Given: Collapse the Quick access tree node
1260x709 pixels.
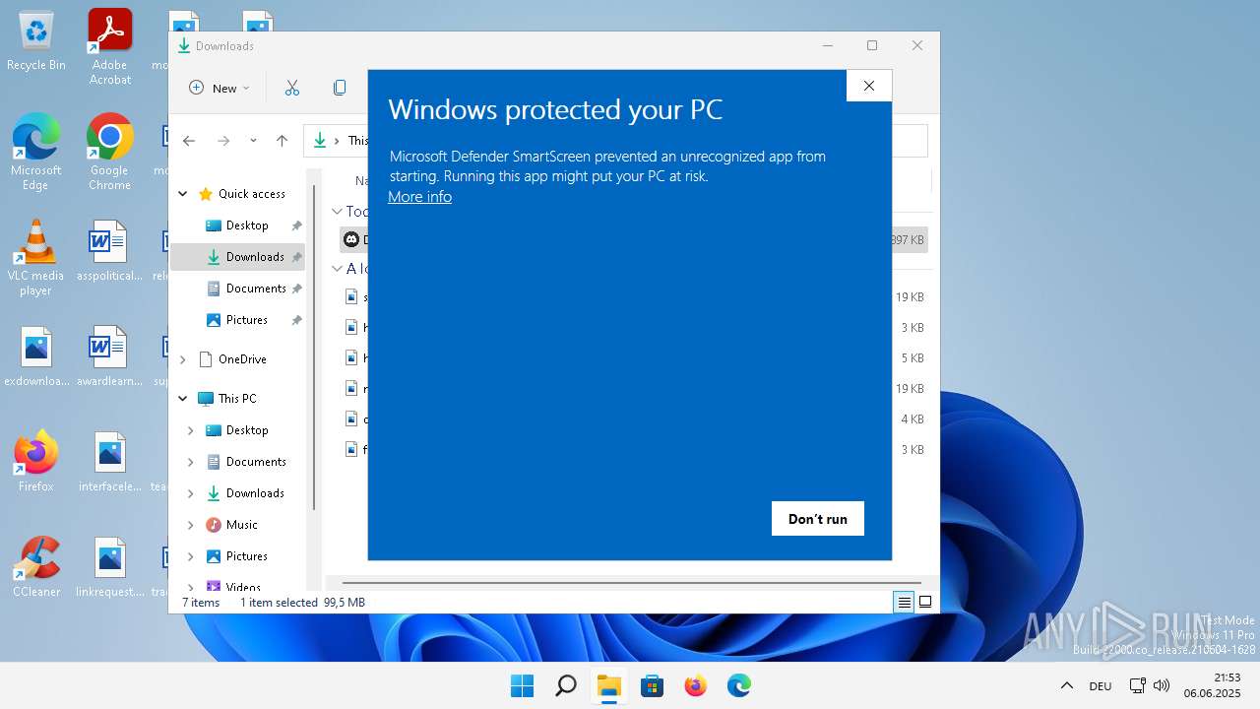Looking at the screenshot, I should pyautogui.click(x=183, y=194).
